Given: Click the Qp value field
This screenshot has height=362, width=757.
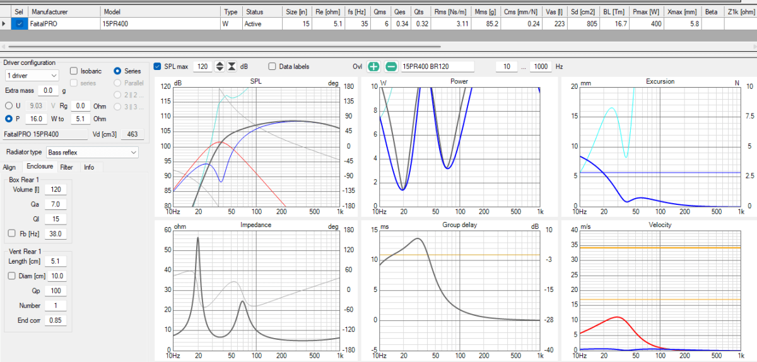Looking at the screenshot, I should (x=56, y=291).
